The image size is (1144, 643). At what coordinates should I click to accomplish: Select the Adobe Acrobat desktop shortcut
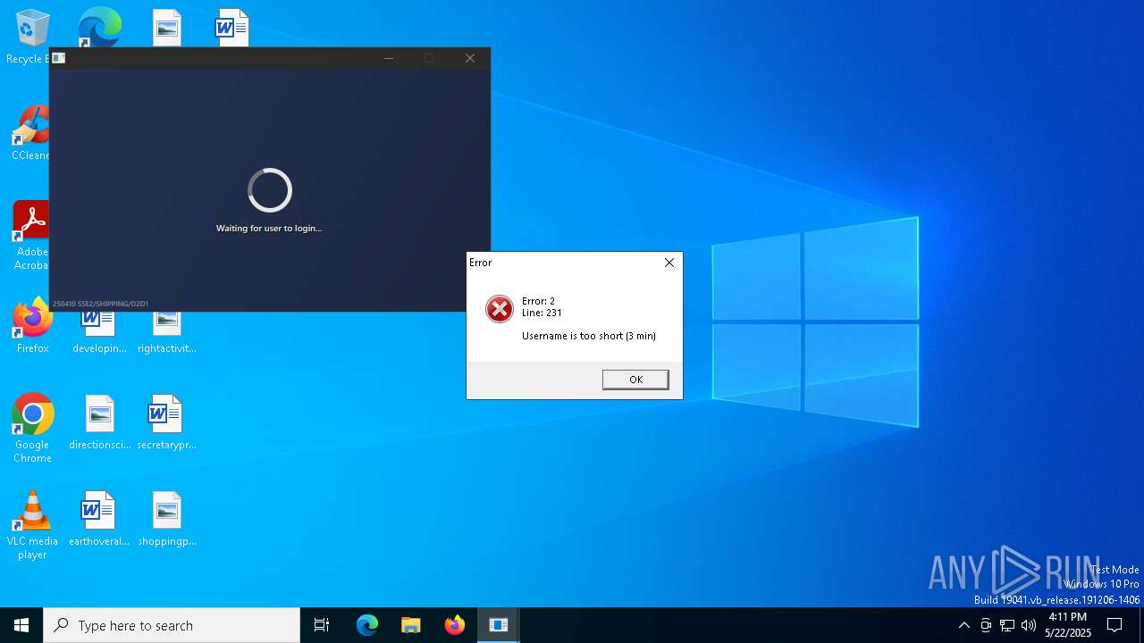31,236
